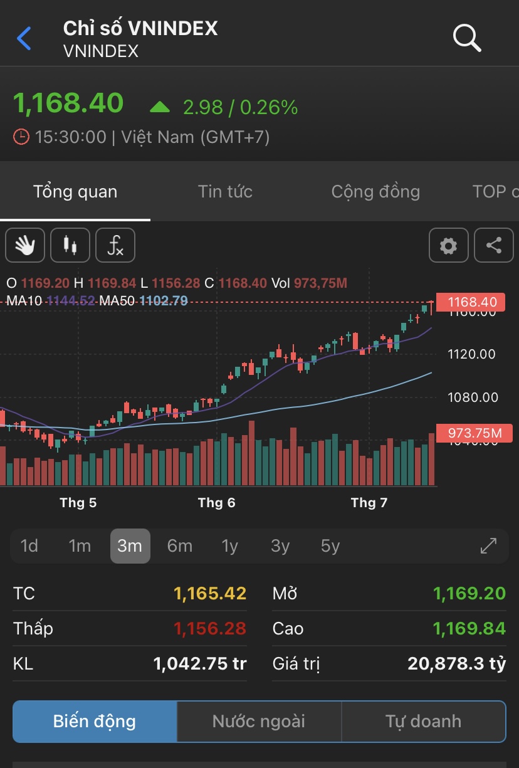Select the 1d timeframe
The image size is (519, 768).
click(x=29, y=546)
